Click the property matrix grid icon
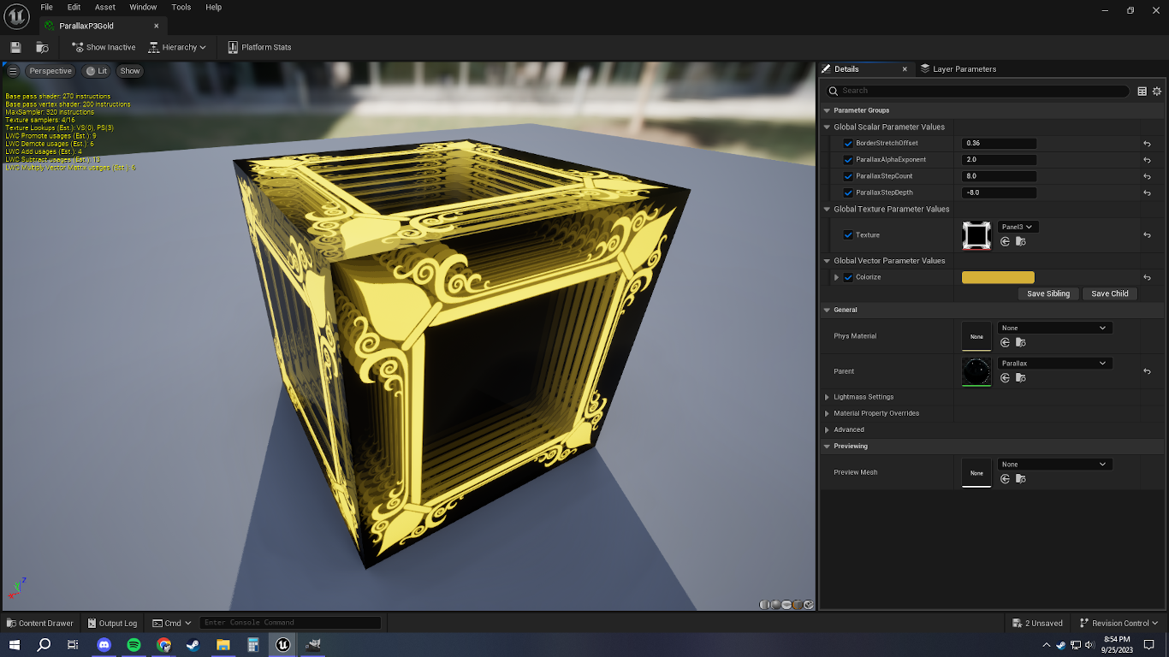The image size is (1169, 657). (1142, 91)
